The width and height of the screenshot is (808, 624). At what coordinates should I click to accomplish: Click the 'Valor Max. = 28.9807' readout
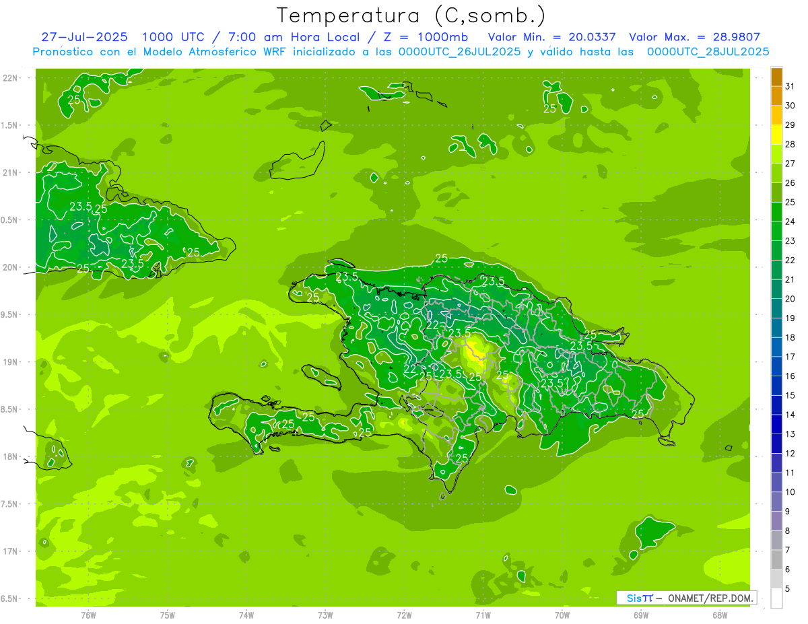[x=694, y=38]
